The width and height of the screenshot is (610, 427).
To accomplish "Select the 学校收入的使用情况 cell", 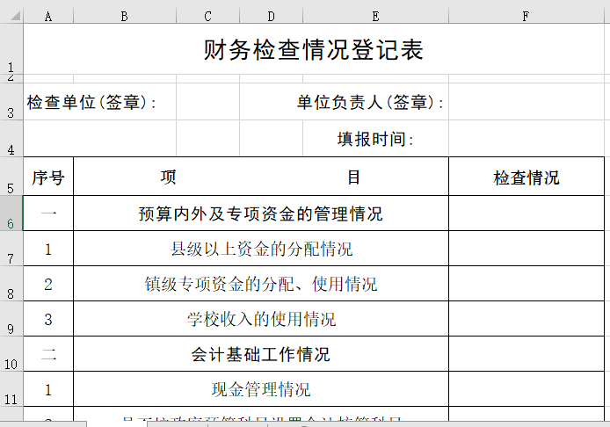I will (x=261, y=319).
